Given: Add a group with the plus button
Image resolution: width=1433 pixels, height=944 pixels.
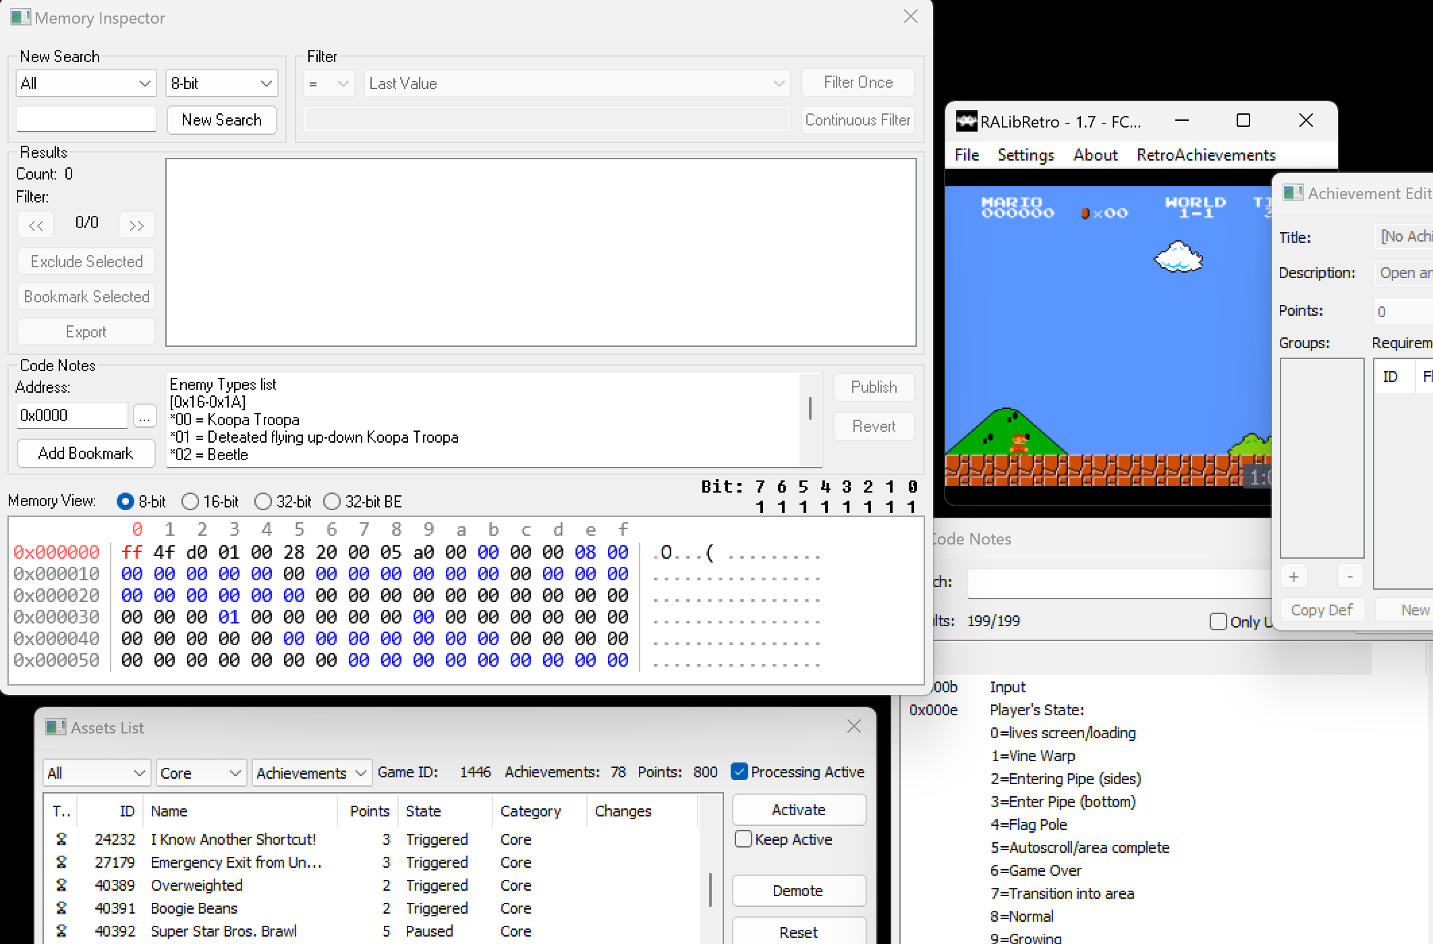Looking at the screenshot, I should (1293, 577).
